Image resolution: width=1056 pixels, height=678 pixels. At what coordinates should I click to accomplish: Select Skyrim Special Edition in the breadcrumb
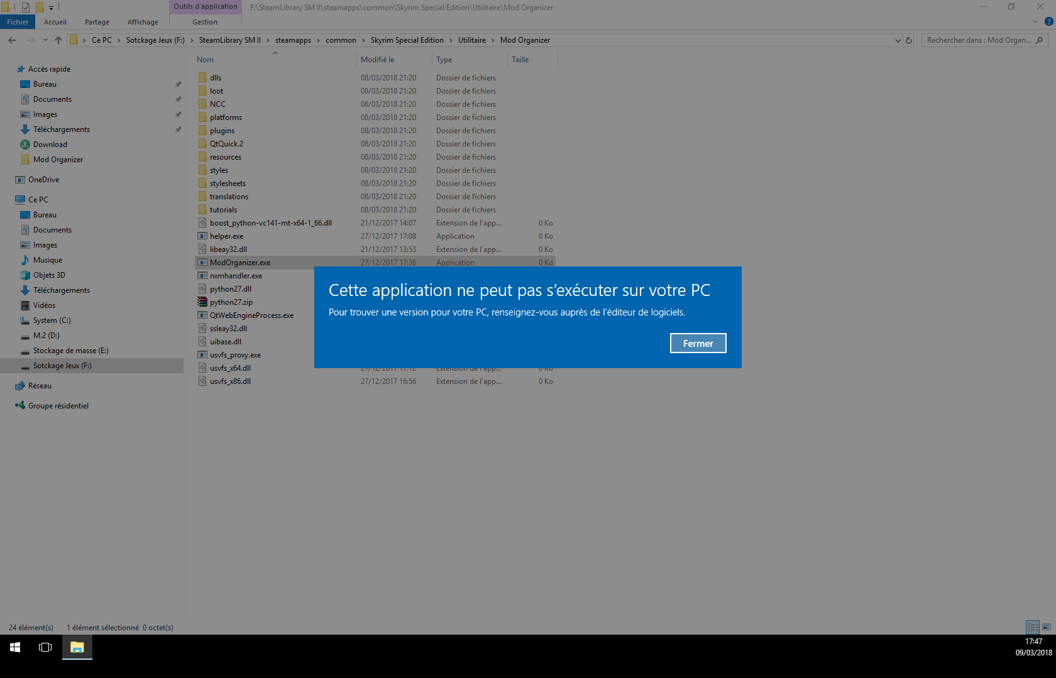[407, 40]
